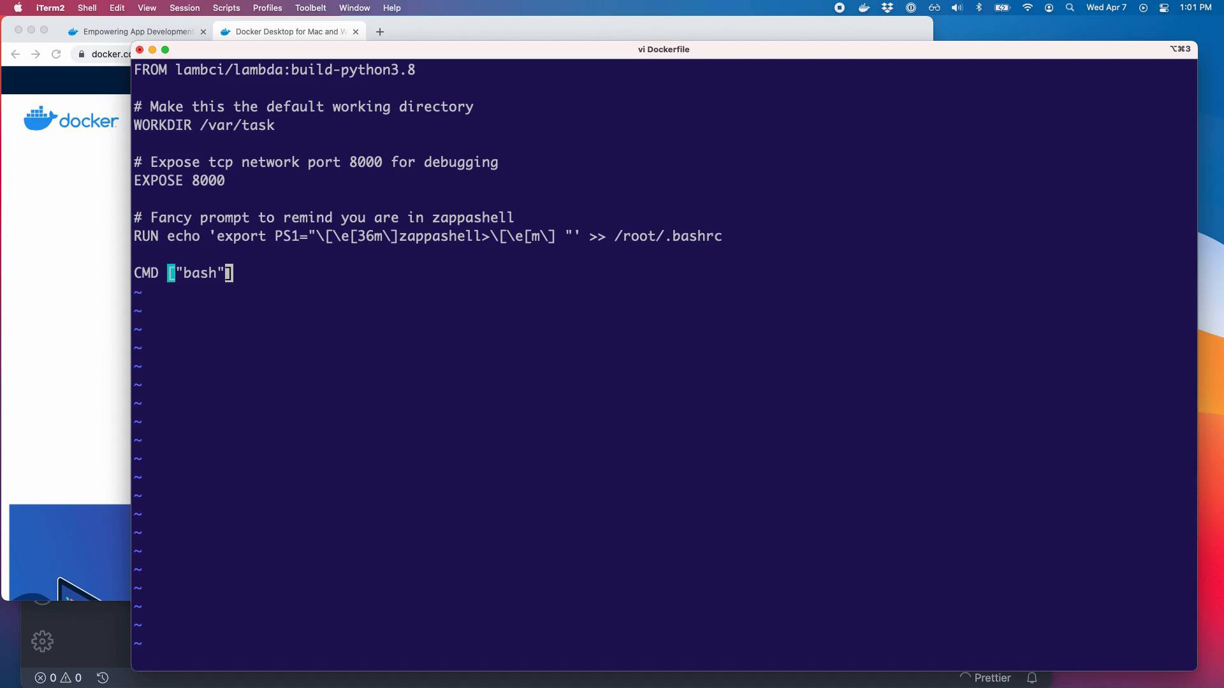Viewport: 1224px width, 688px height.
Task: Click the warnings indicator in the status bar
Action: [x=70, y=678]
